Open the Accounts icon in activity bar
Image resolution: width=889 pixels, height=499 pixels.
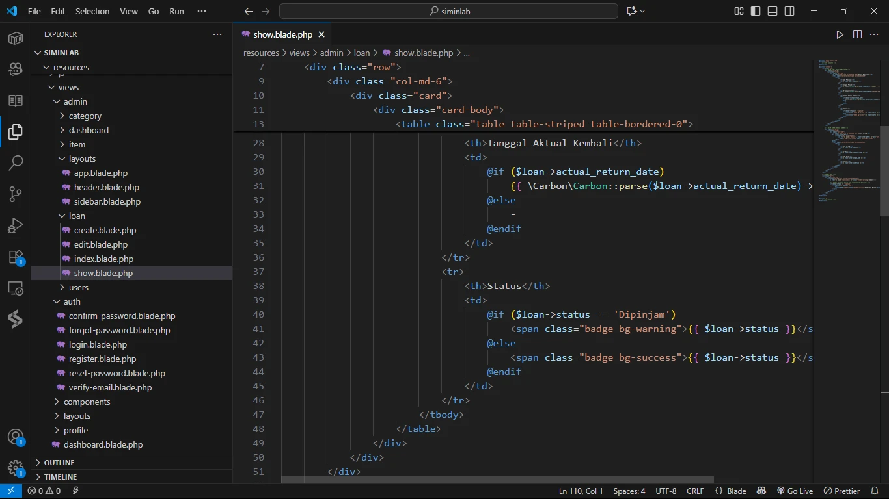click(16, 437)
